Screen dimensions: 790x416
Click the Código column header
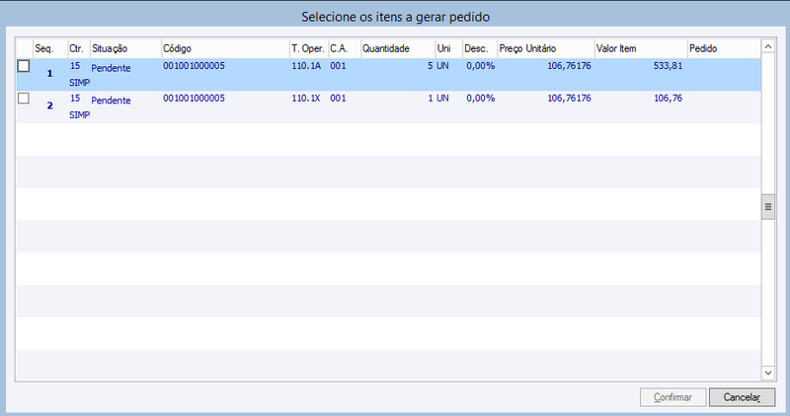click(225, 48)
